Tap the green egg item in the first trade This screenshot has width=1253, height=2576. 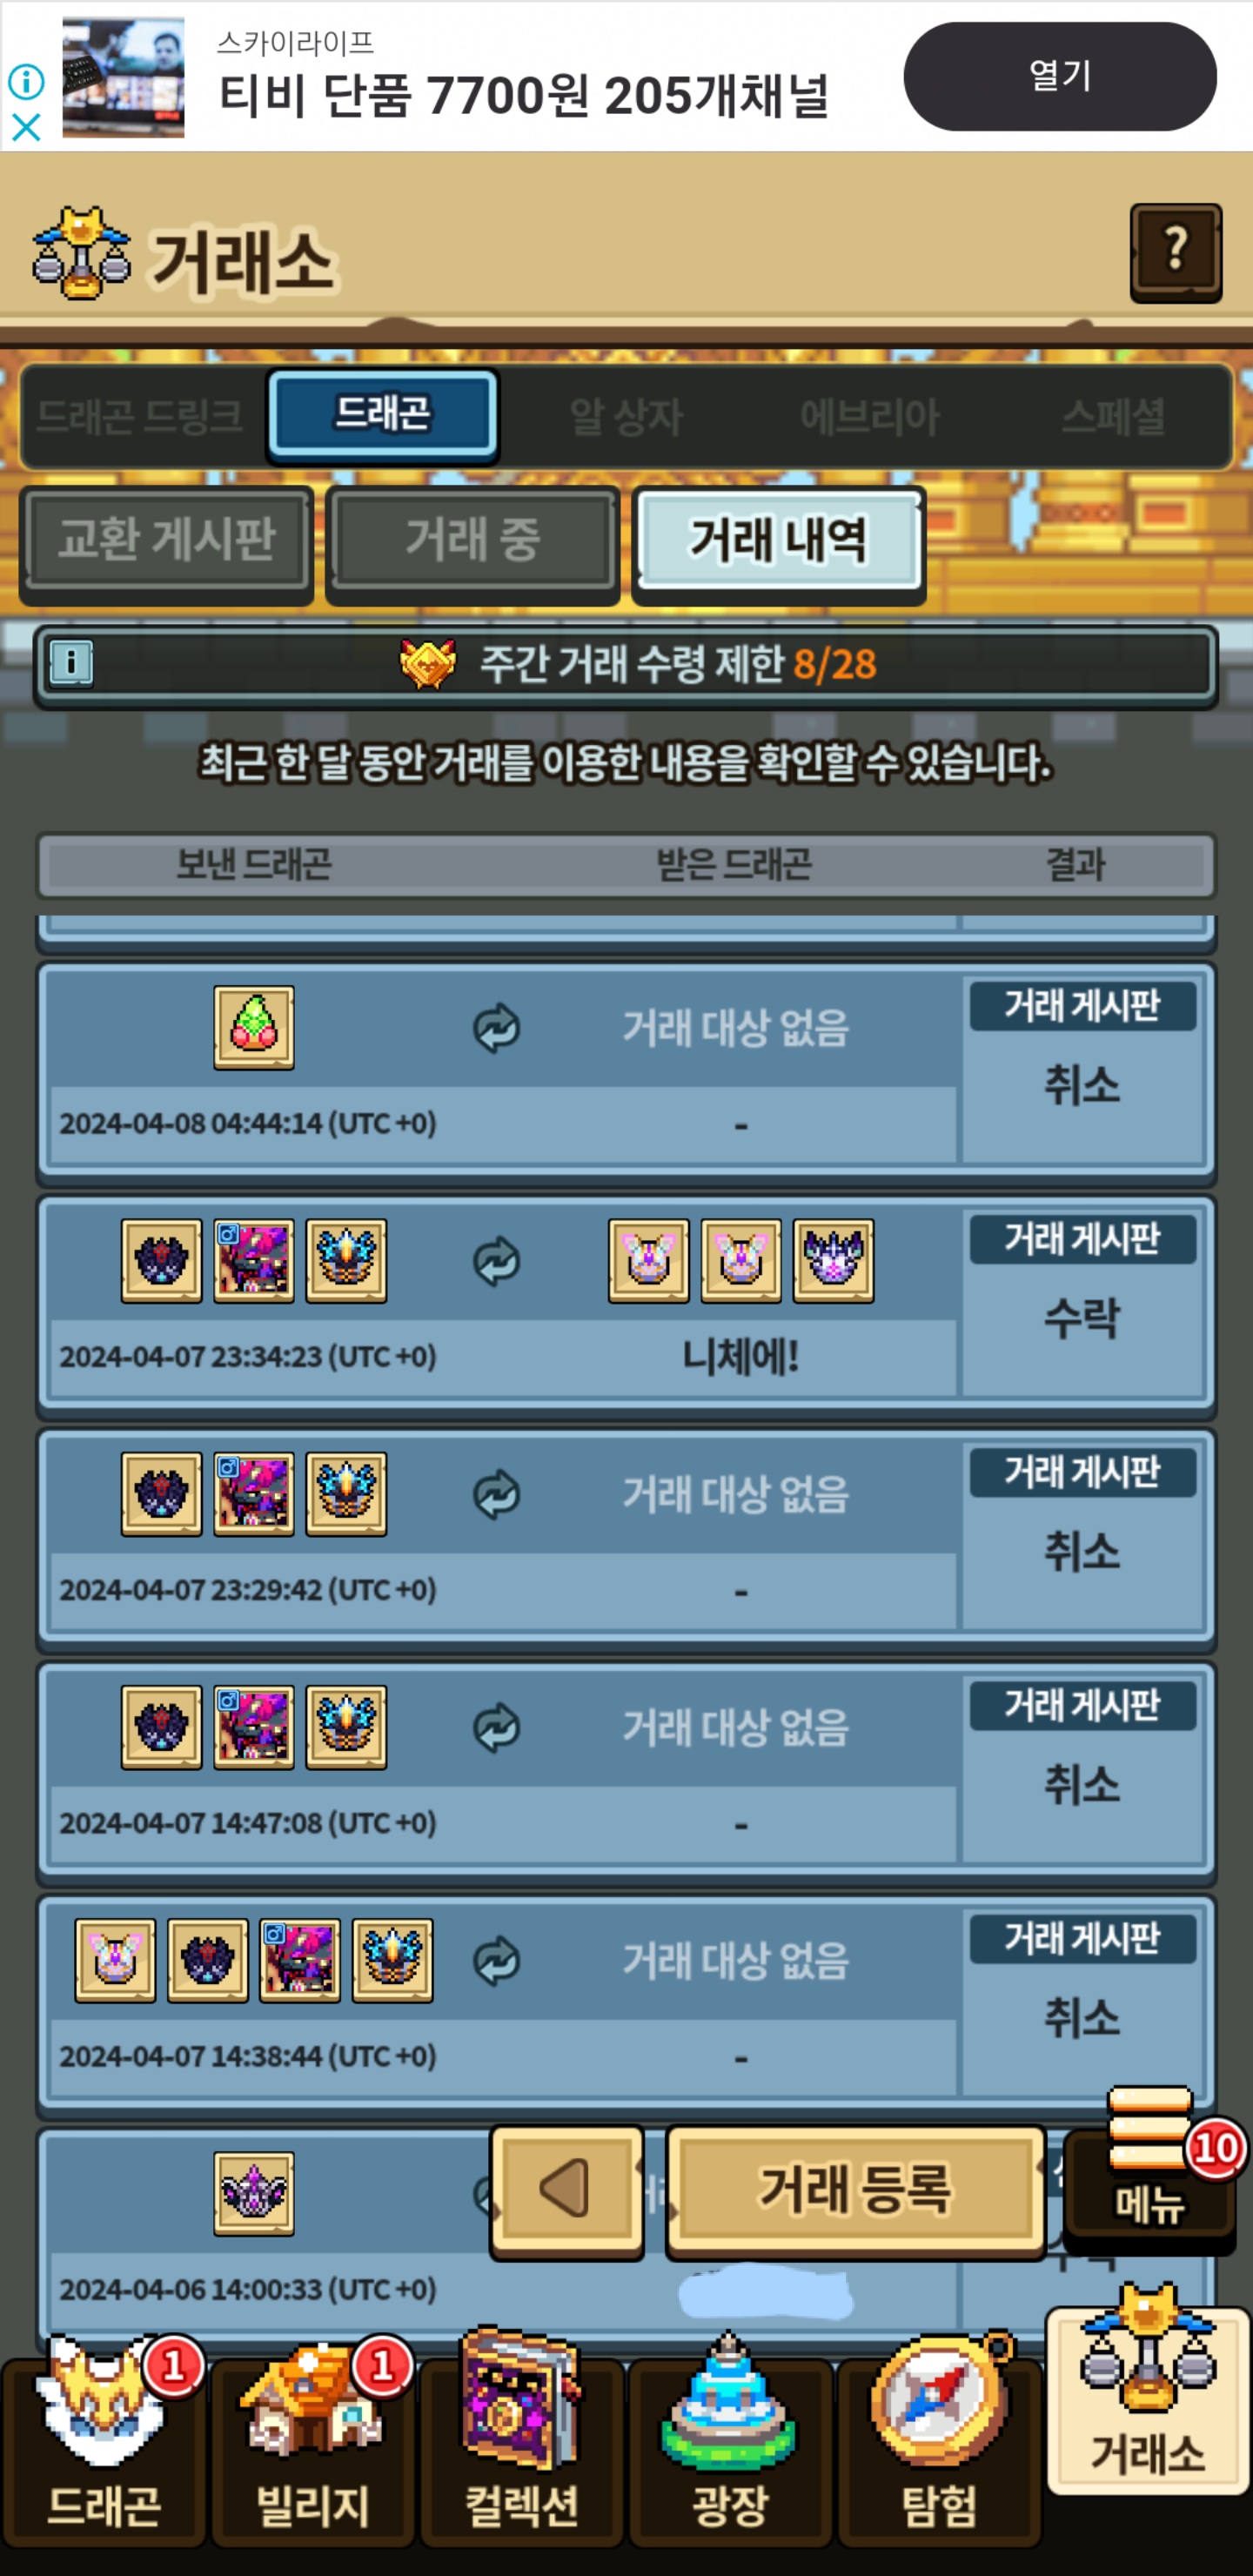(x=254, y=1028)
